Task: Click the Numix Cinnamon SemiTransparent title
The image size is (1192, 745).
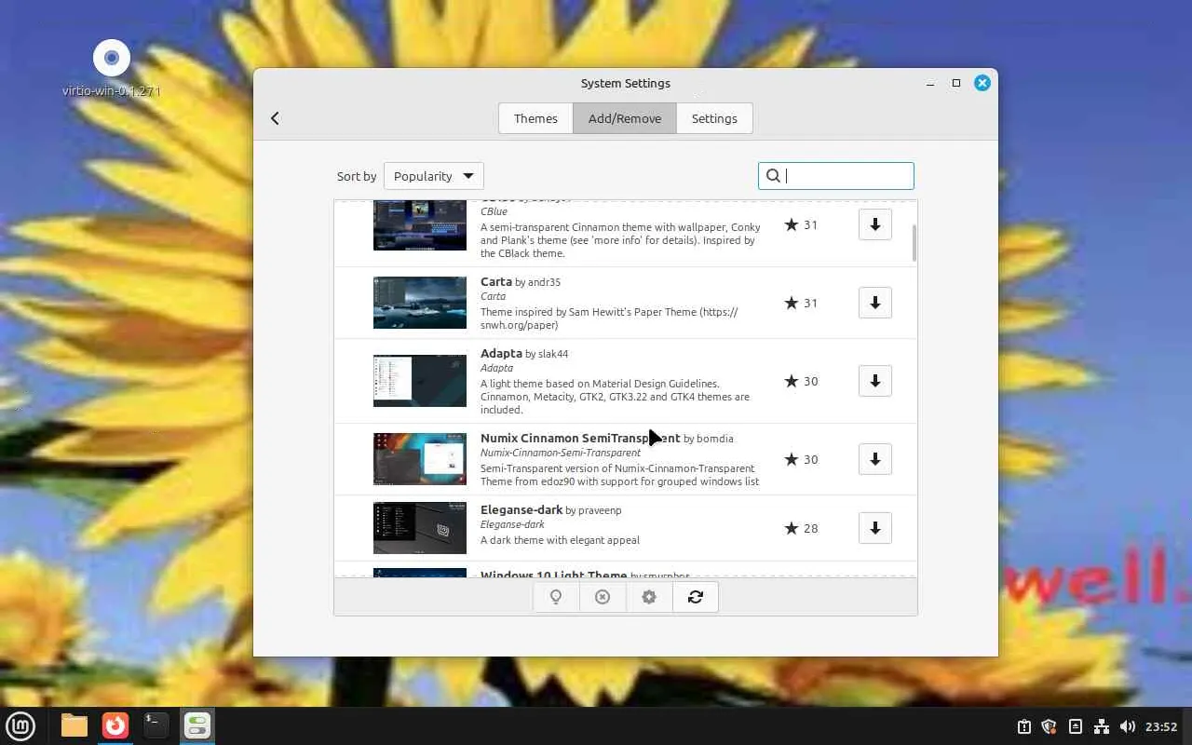Action: click(x=580, y=438)
